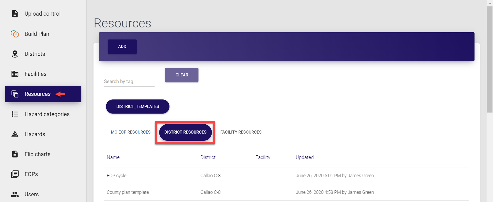The height and width of the screenshot is (202, 493).
Task: Click the Hazards triangle warning icon
Action: (x=15, y=134)
